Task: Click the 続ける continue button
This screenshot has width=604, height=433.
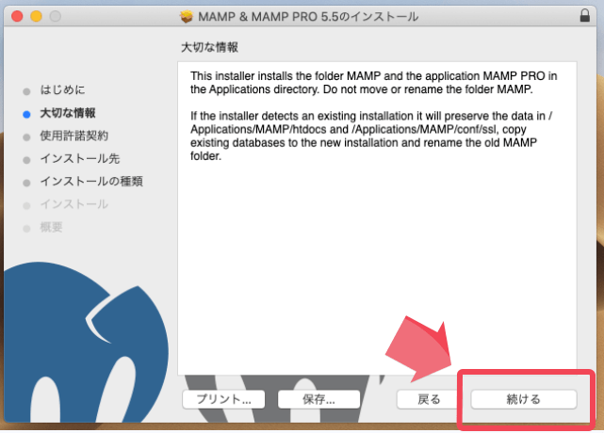Action: click(524, 399)
